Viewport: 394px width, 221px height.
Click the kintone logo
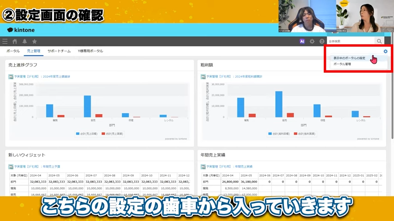[21, 30]
